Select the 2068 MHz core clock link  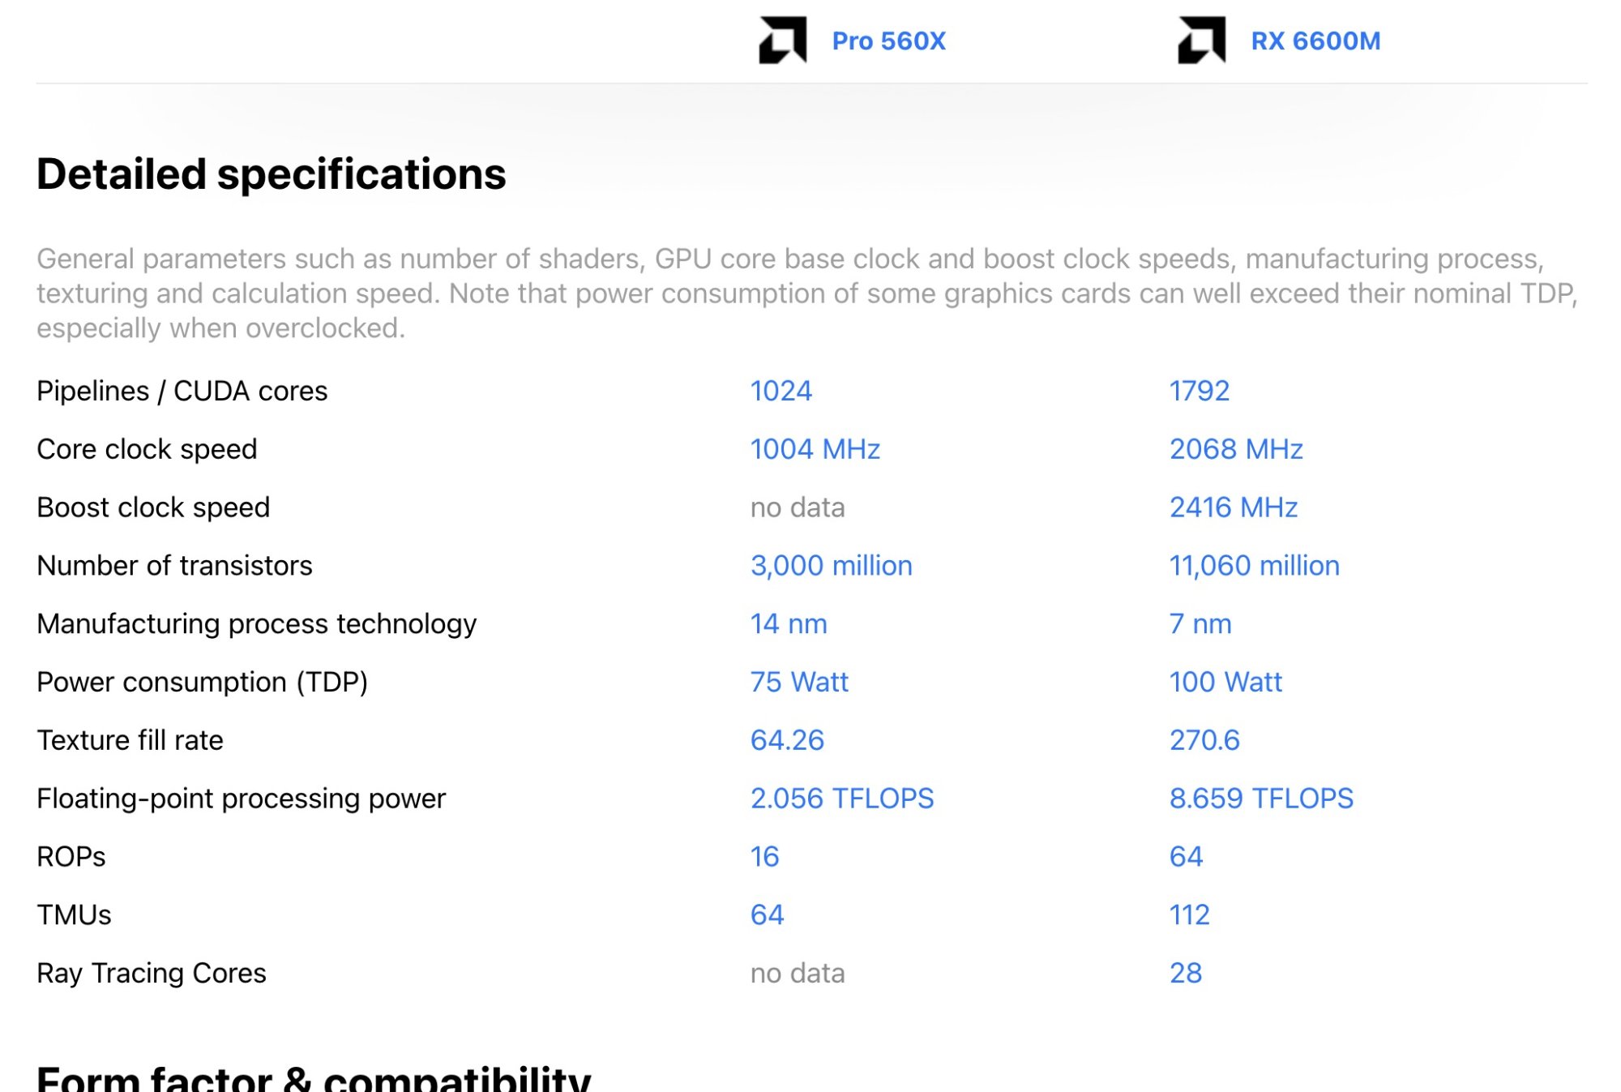coord(1235,449)
